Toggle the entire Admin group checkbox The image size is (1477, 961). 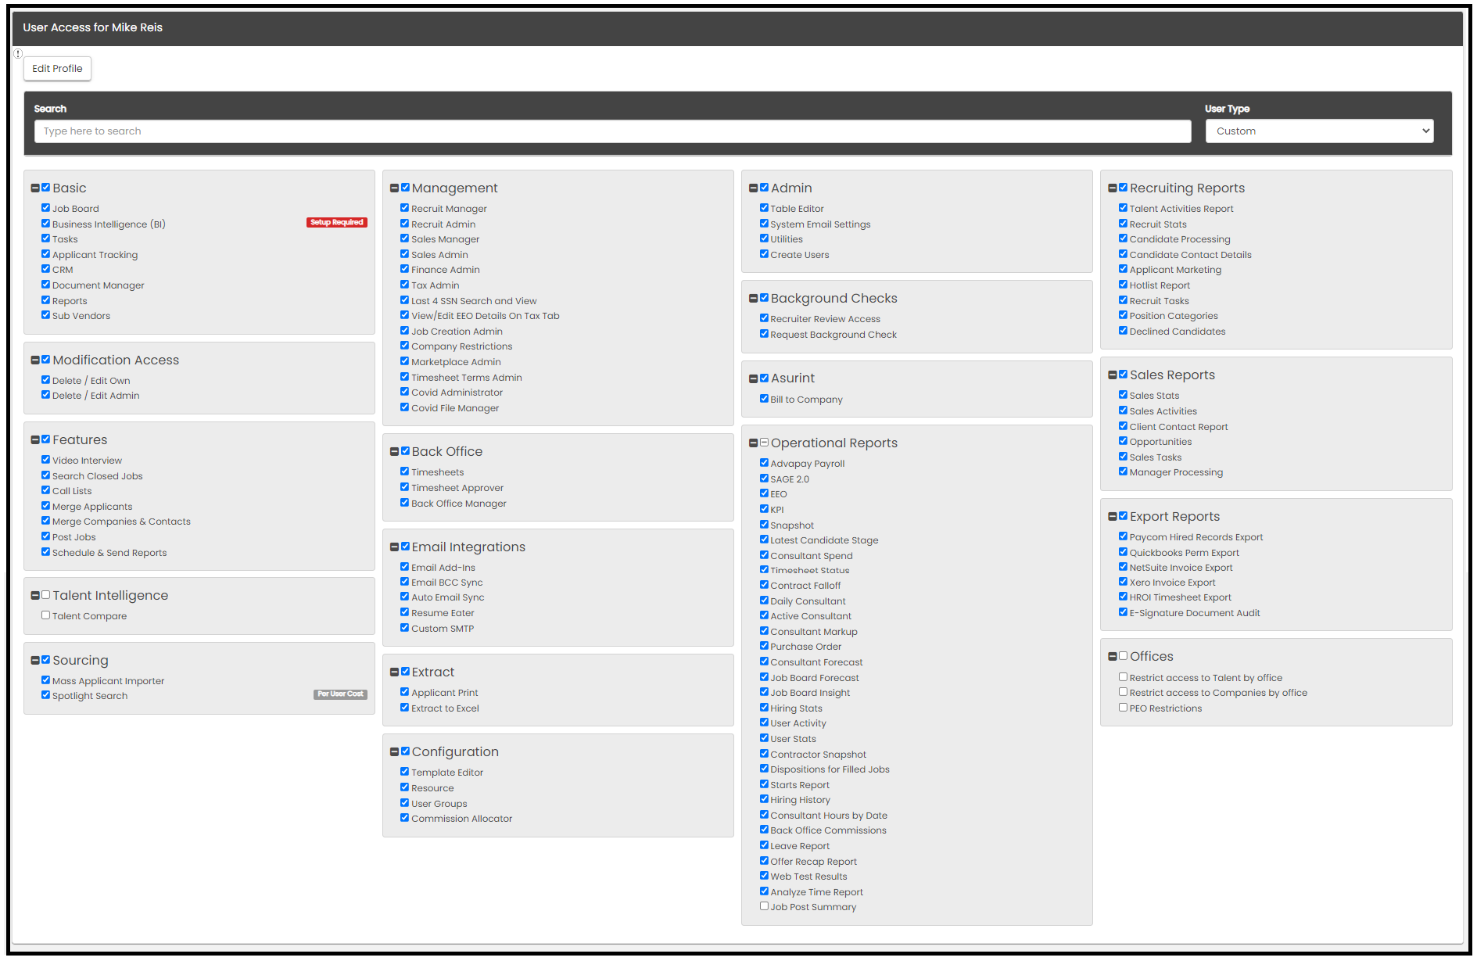coord(765,188)
